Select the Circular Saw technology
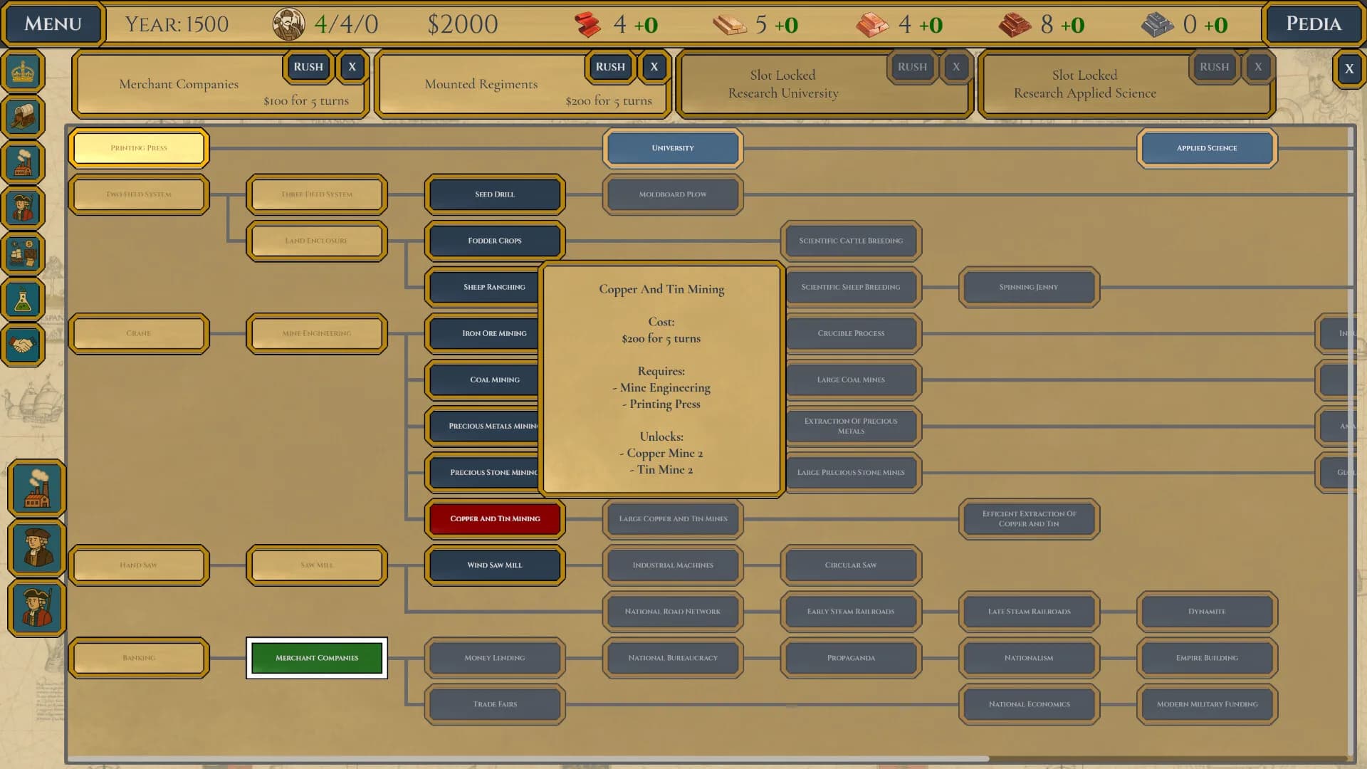Viewport: 1367px width, 769px height. point(851,565)
